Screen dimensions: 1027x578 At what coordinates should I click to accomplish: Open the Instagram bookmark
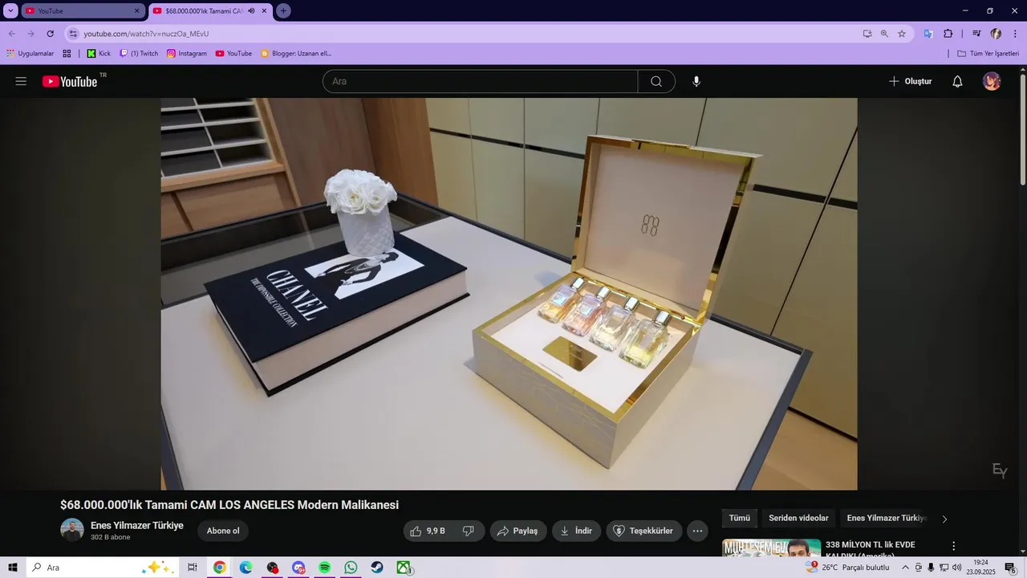coord(187,54)
